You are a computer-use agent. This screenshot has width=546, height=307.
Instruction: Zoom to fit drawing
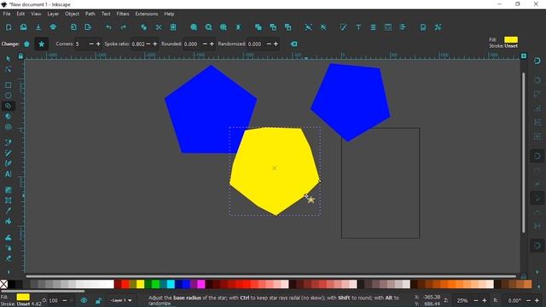(208, 27)
